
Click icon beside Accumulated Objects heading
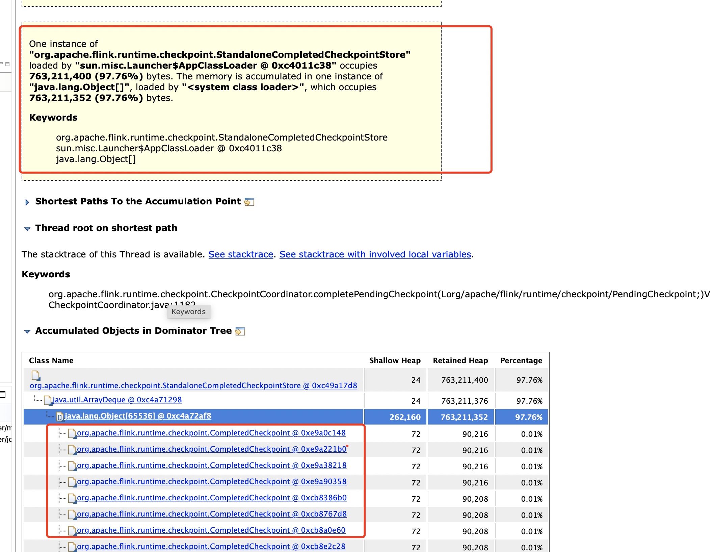240,331
